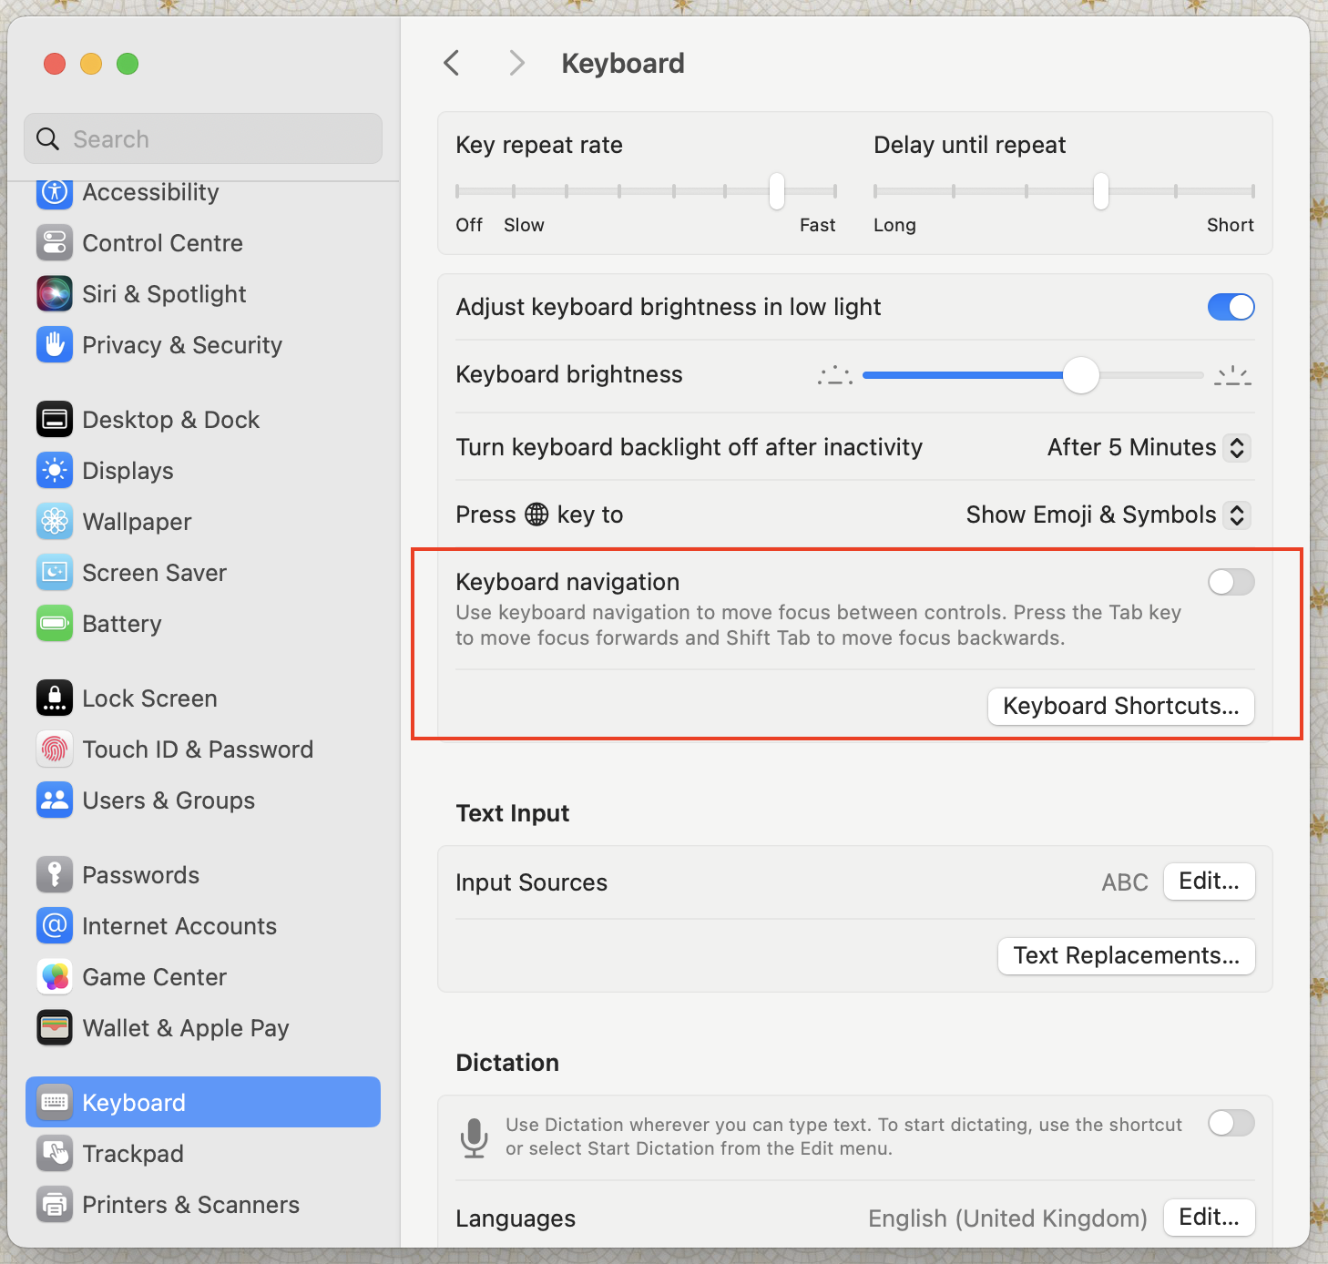This screenshot has width=1328, height=1264.
Task: Click the Trackpad sidebar icon
Action: point(55,1154)
